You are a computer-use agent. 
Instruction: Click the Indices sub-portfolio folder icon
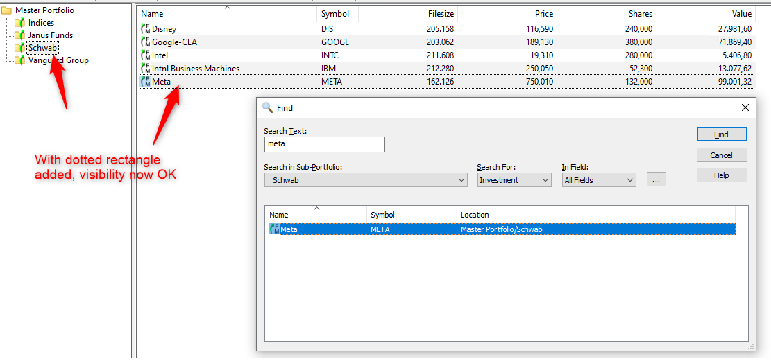point(19,23)
